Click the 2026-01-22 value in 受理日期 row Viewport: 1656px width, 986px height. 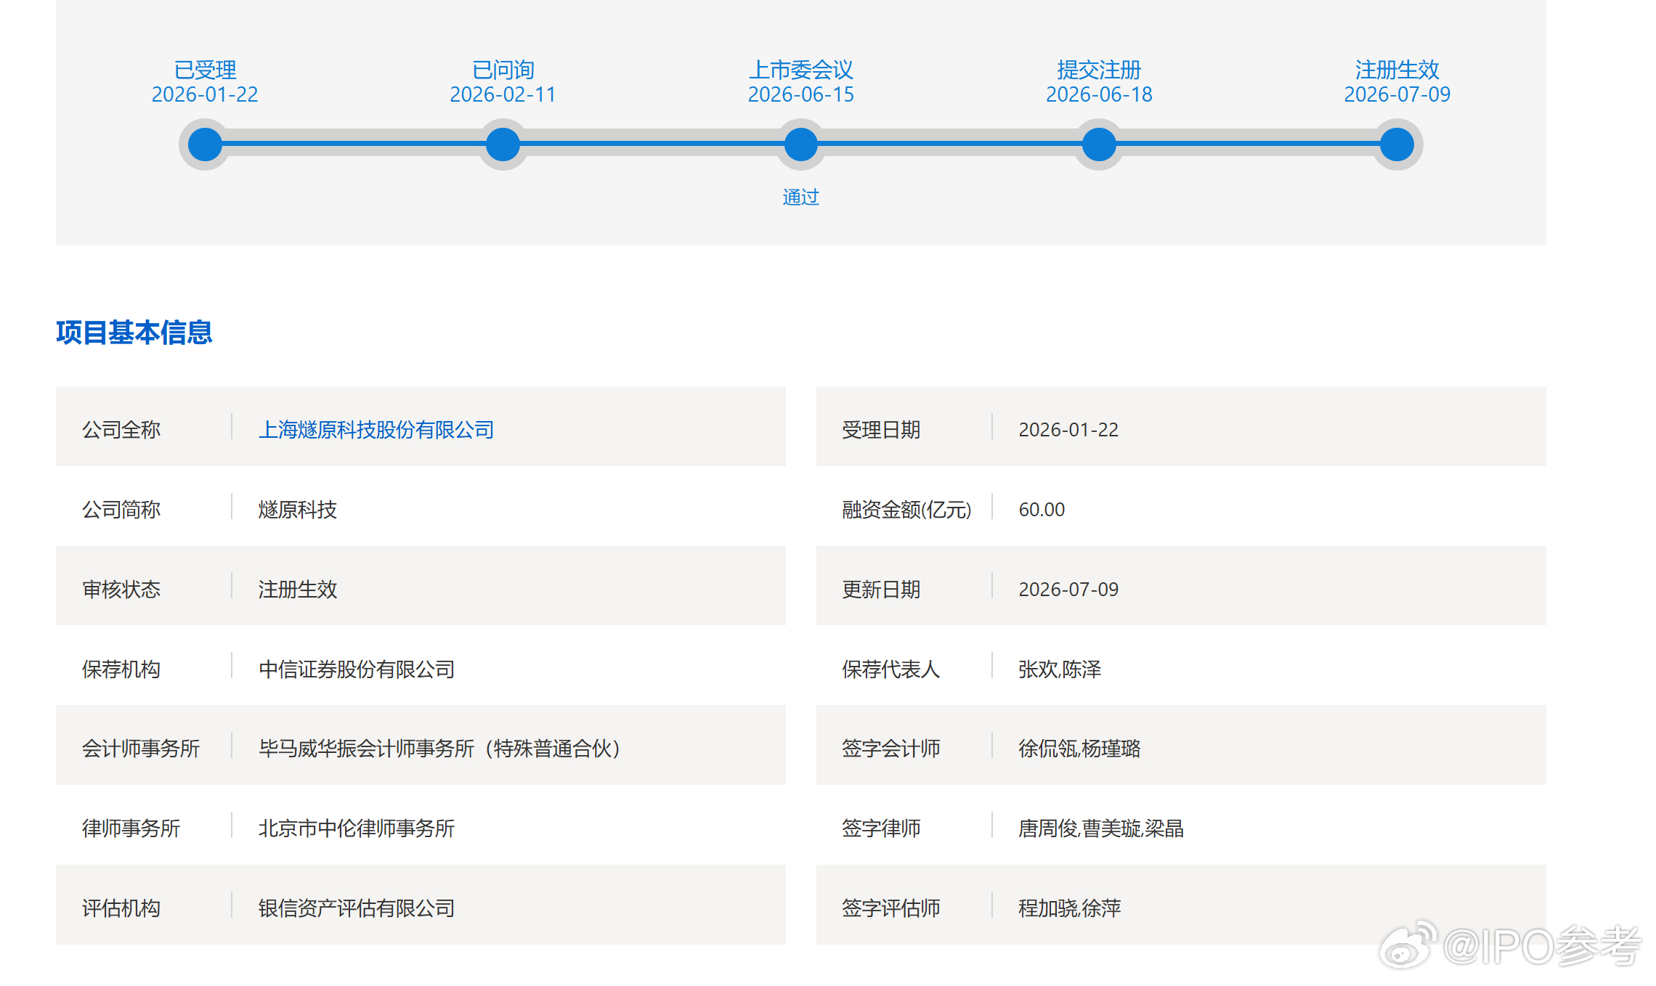[1068, 430]
